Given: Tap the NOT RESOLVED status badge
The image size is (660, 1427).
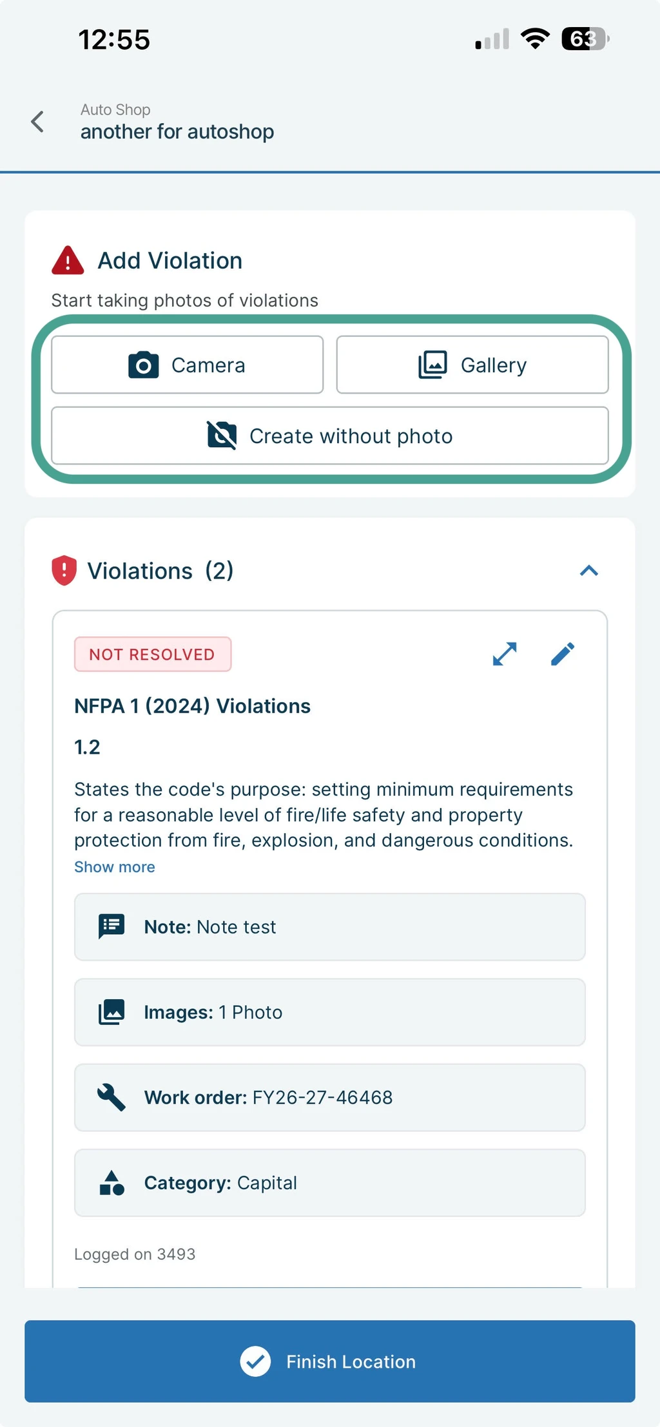Looking at the screenshot, I should (x=153, y=654).
